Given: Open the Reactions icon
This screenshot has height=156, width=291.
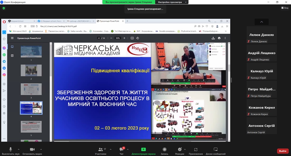Looking at the screenshot, I should [x=180, y=149].
